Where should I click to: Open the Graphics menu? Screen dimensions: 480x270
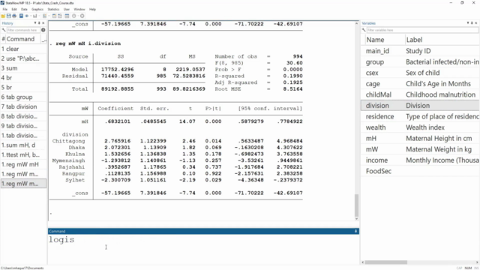37,9
